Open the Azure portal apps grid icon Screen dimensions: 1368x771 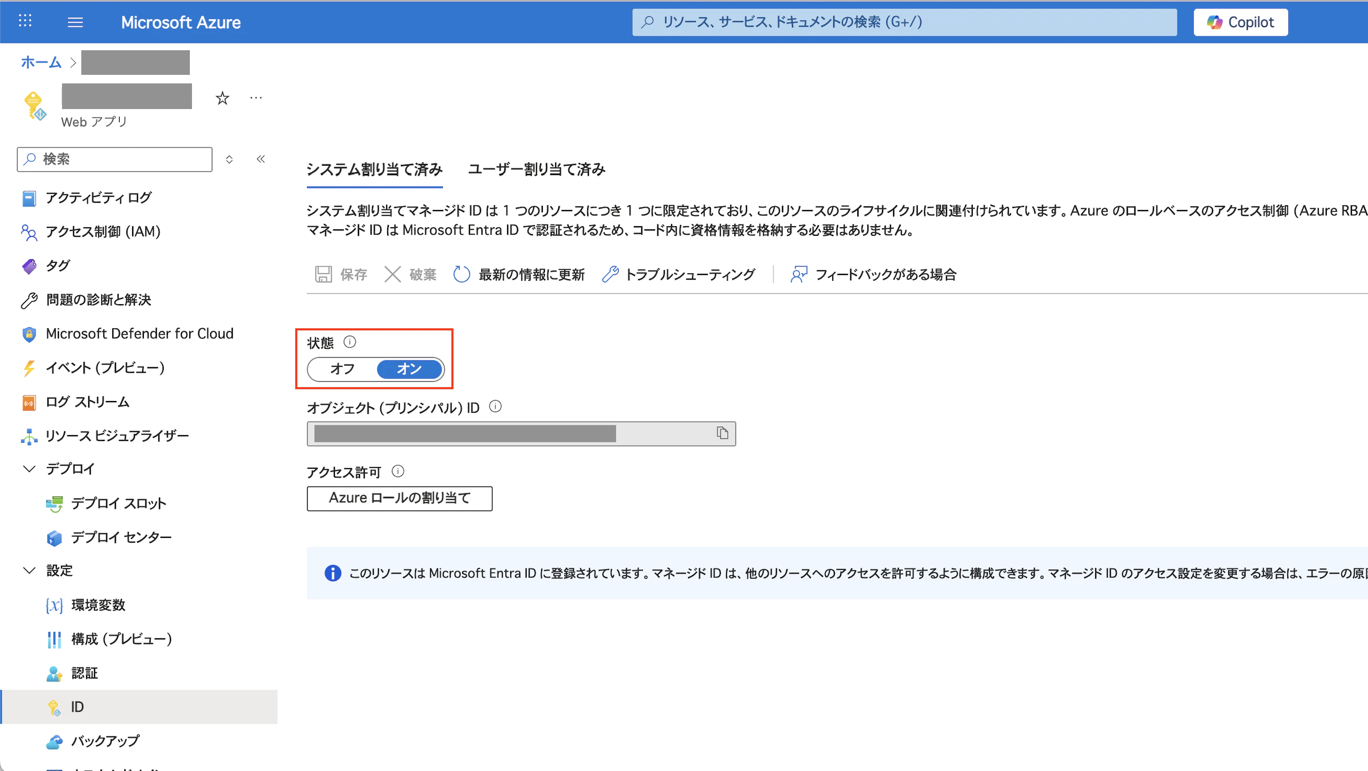pyautogui.click(x=25, y=21)
